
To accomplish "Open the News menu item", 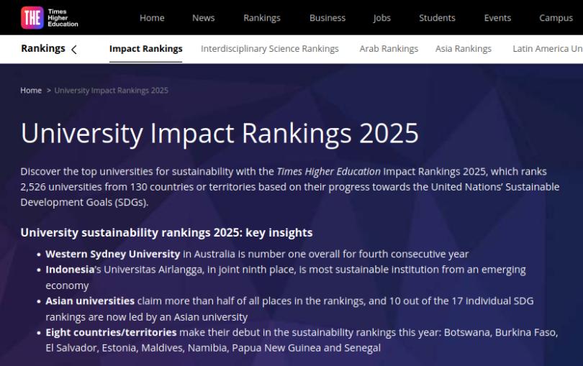I will [204, 18].
